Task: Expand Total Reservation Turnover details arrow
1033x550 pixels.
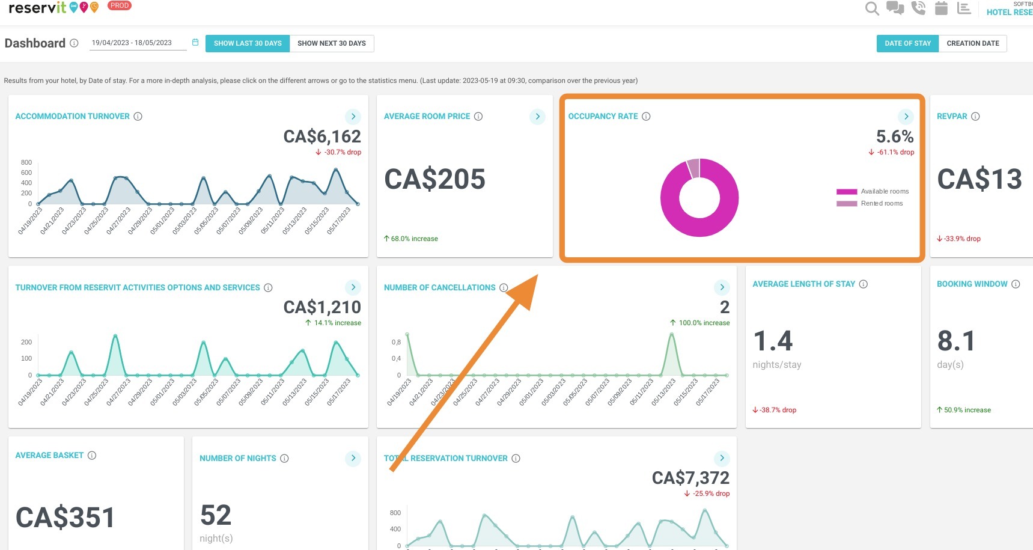Action: [722, 458]
